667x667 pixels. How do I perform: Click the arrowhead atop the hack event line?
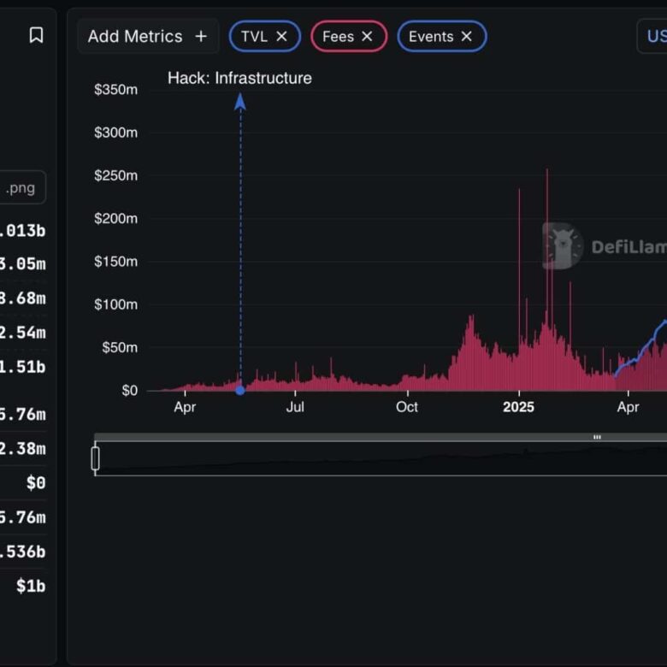[x=240, y=102]
